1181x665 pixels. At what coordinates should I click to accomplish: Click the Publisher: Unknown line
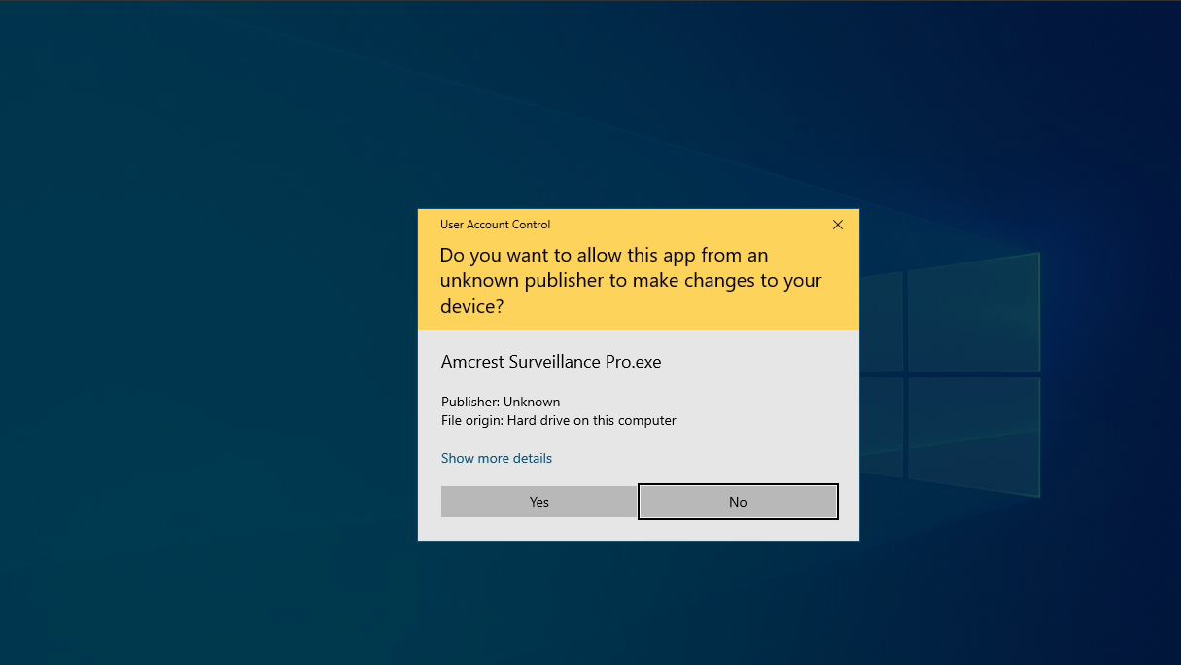[x=501, y=402]
